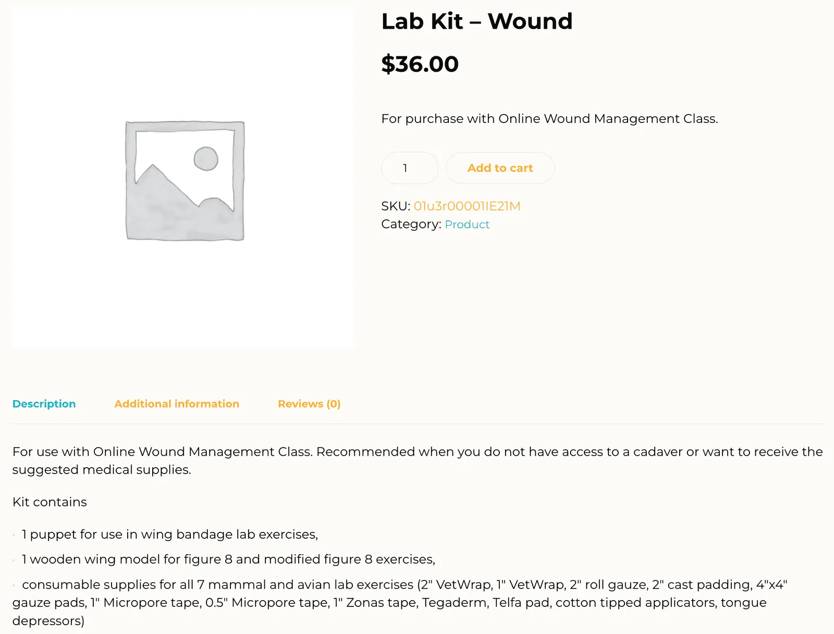This screenshot has width=834, height=634.
Task: Focus the product quantity input field
Action: point(410,168)
